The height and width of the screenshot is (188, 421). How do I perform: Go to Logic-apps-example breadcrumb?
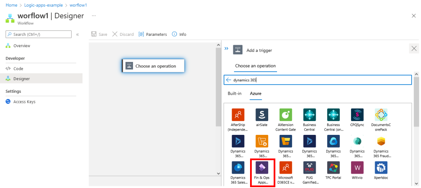(x=43, y=5)
